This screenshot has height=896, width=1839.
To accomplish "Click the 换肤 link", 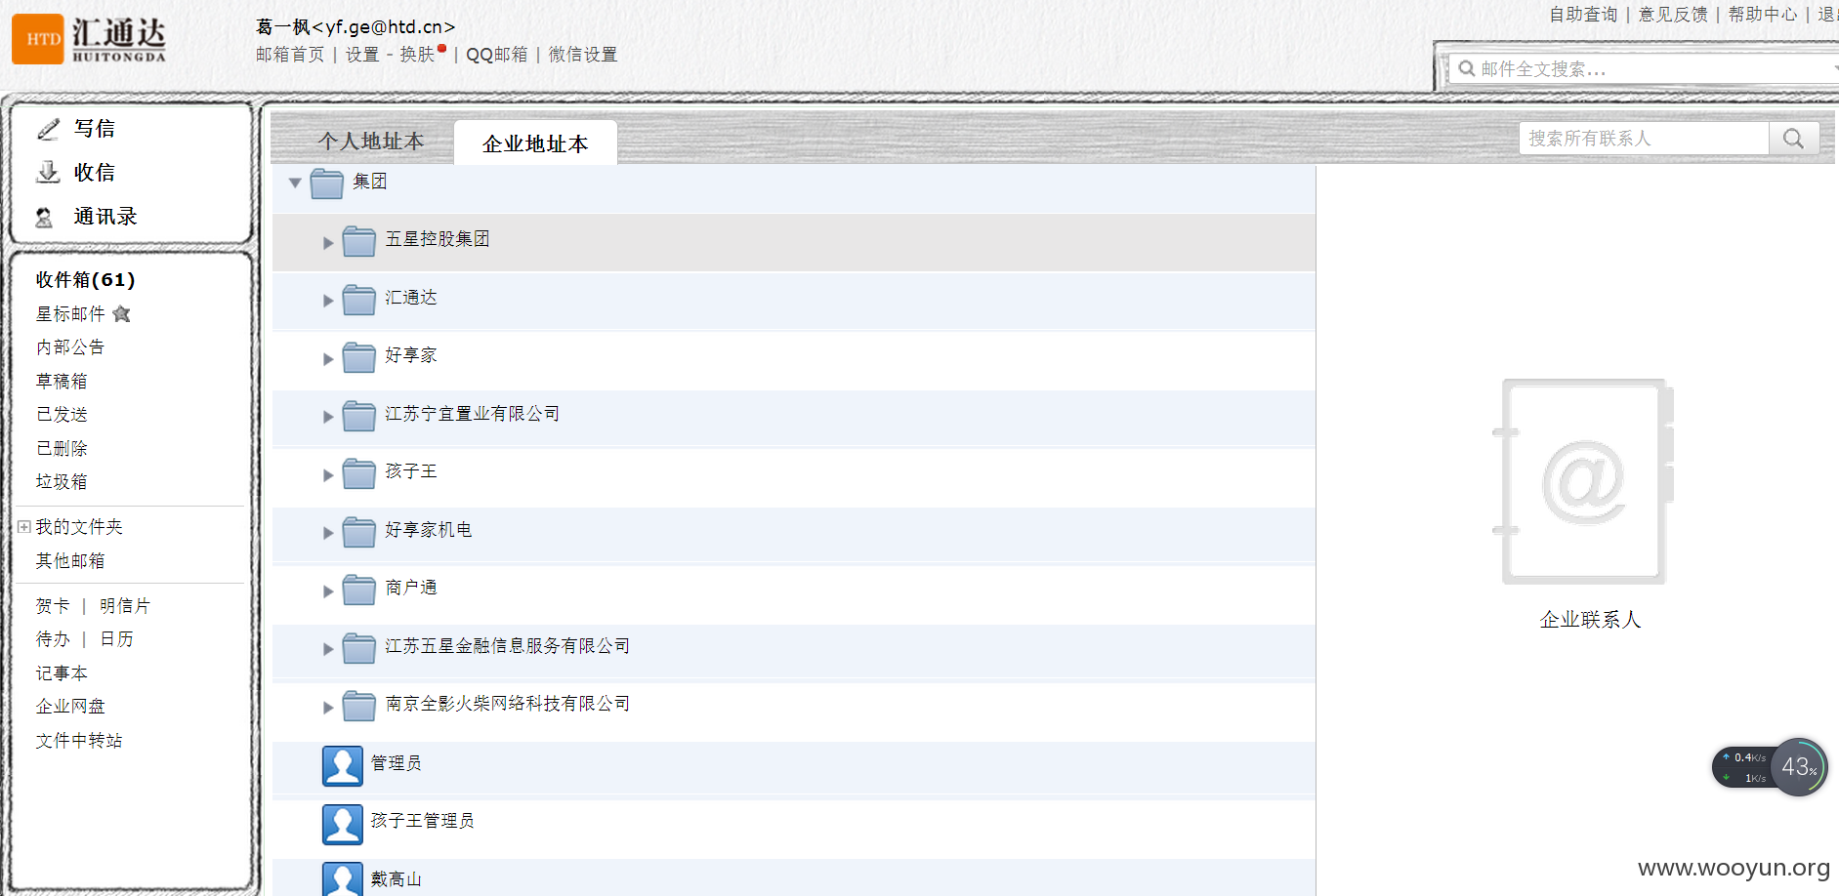I will pyautogui.click(x=417, y=55).
